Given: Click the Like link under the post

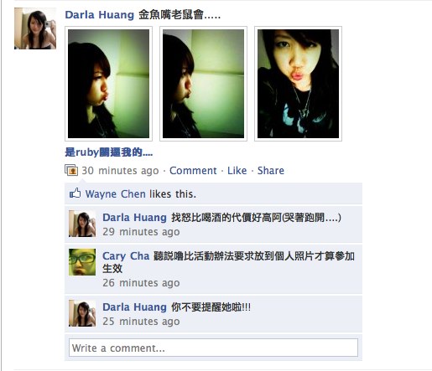Looking at the screenshot, I should pos(237,171).
